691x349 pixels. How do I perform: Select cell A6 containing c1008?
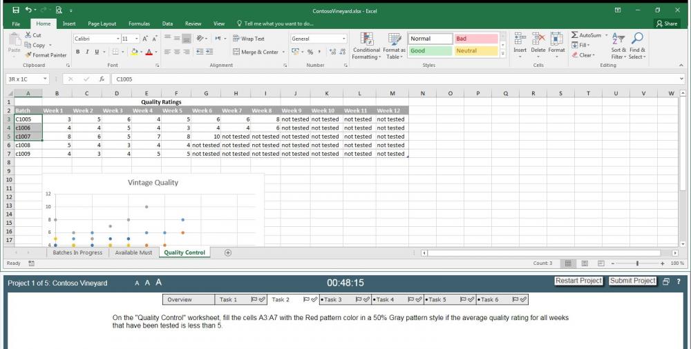pyautogui.click(x=28, y=146)
